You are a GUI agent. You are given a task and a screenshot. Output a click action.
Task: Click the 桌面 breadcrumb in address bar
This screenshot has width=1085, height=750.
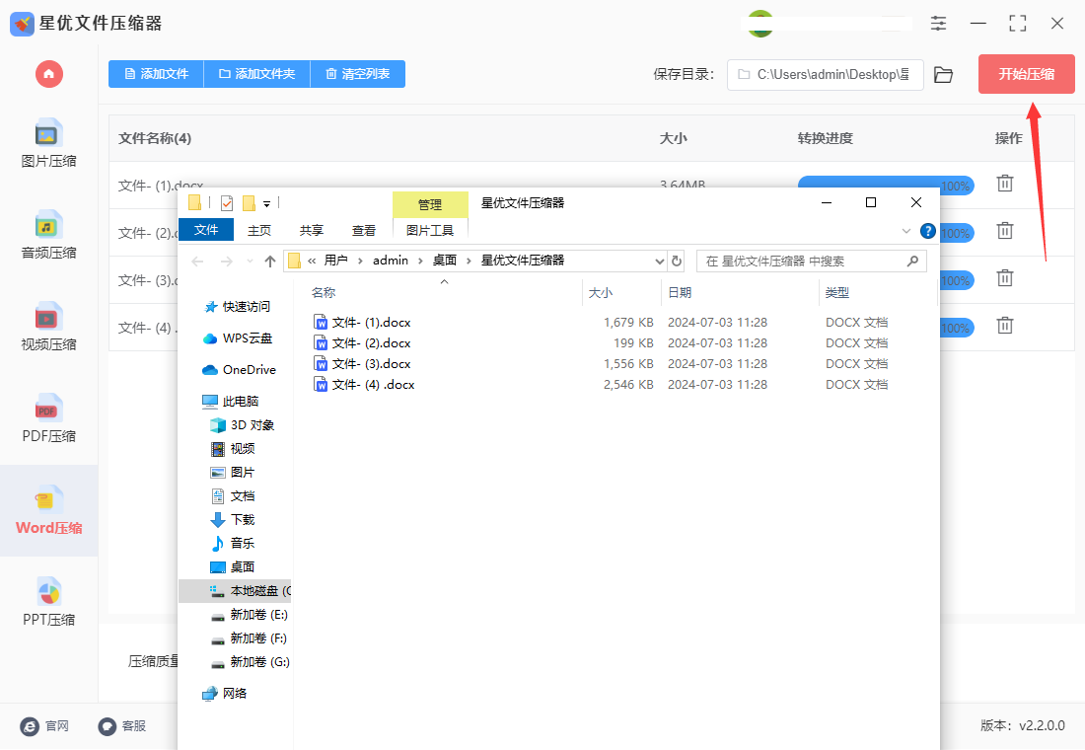(445, 261)
